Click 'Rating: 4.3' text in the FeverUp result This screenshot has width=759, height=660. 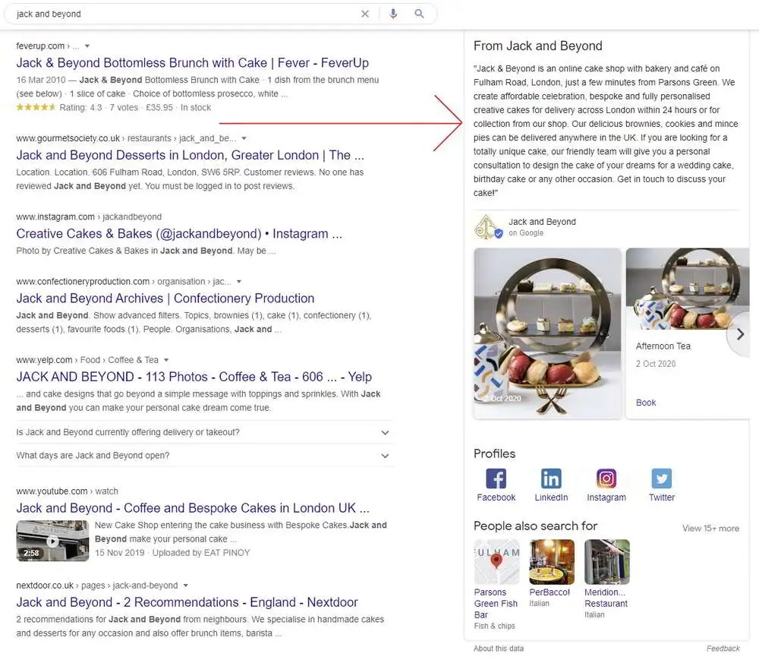[81, 108]
